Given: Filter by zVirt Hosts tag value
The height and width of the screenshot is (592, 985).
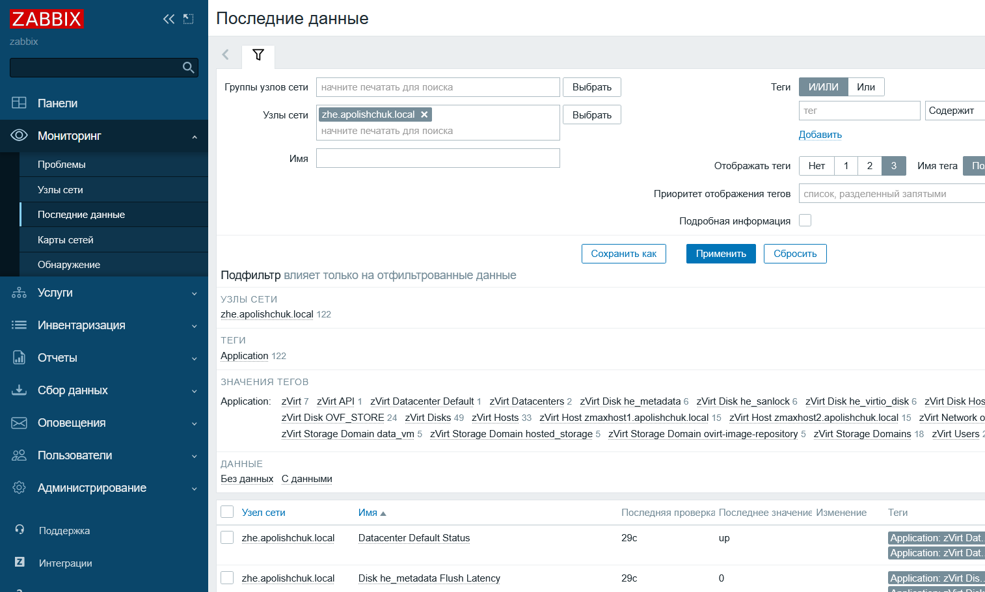Looking at the screenshot, I should 495,418.
